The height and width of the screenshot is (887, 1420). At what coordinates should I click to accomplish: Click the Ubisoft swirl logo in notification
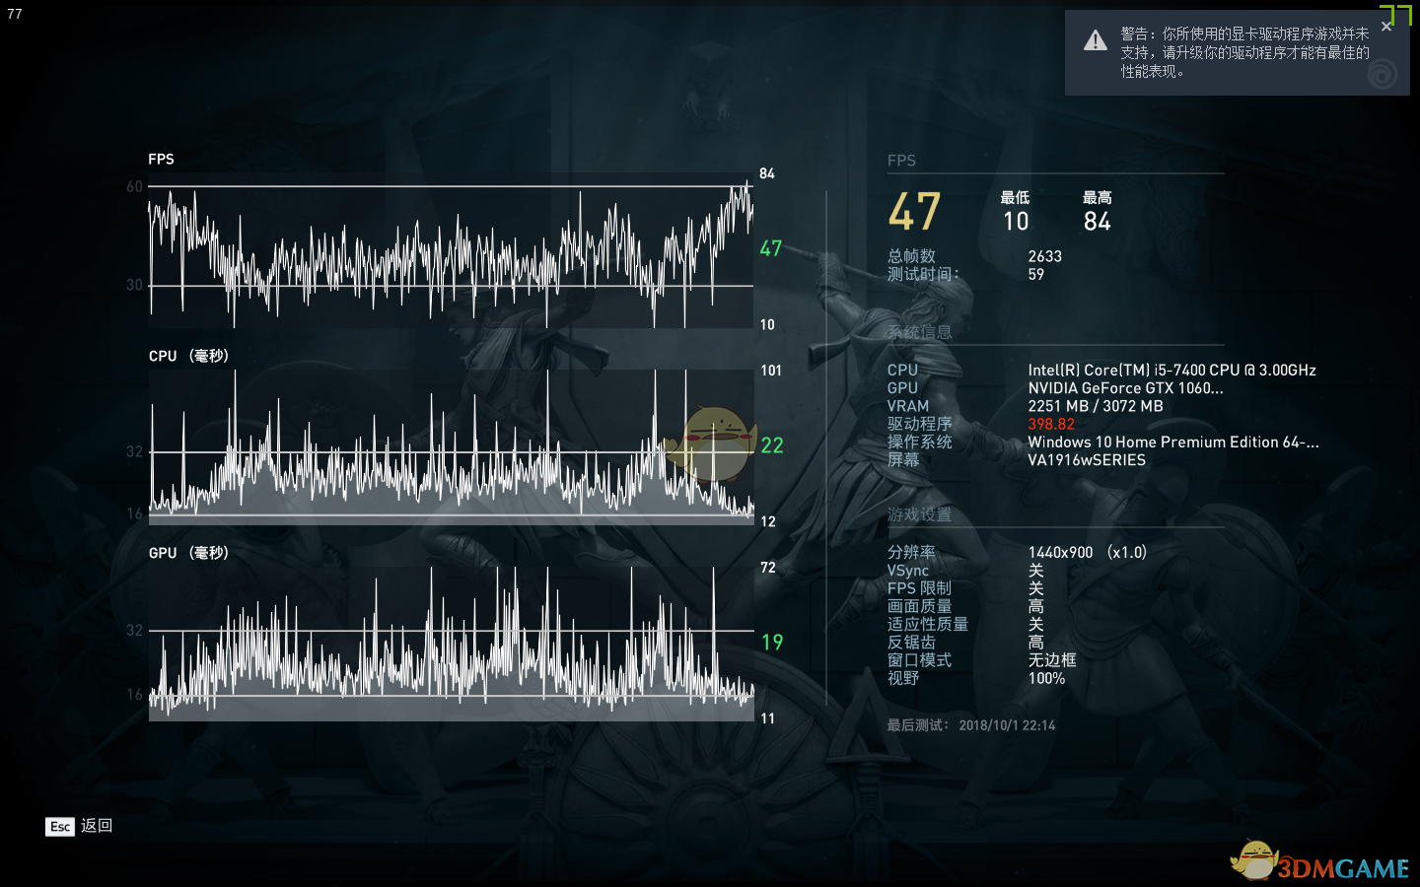[x=1383, y=74]
